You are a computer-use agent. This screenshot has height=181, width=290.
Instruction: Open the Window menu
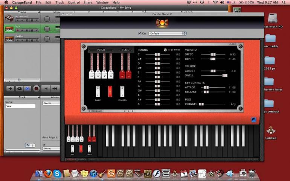102,2
